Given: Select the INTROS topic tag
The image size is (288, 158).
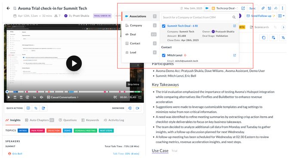Looking at the screenshot, I should [23, 131].
